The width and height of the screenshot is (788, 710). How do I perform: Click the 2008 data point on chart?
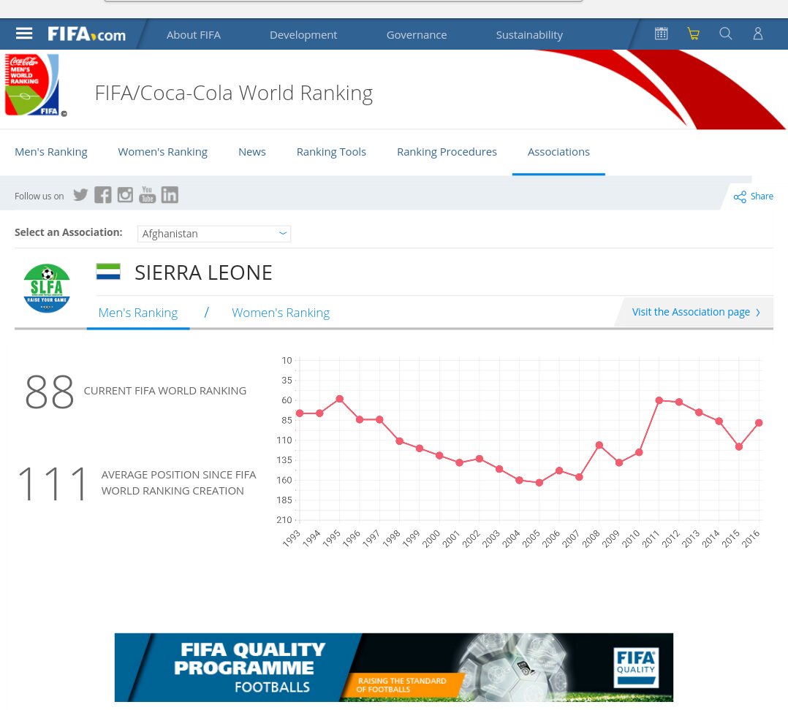(x=599, y=445)
